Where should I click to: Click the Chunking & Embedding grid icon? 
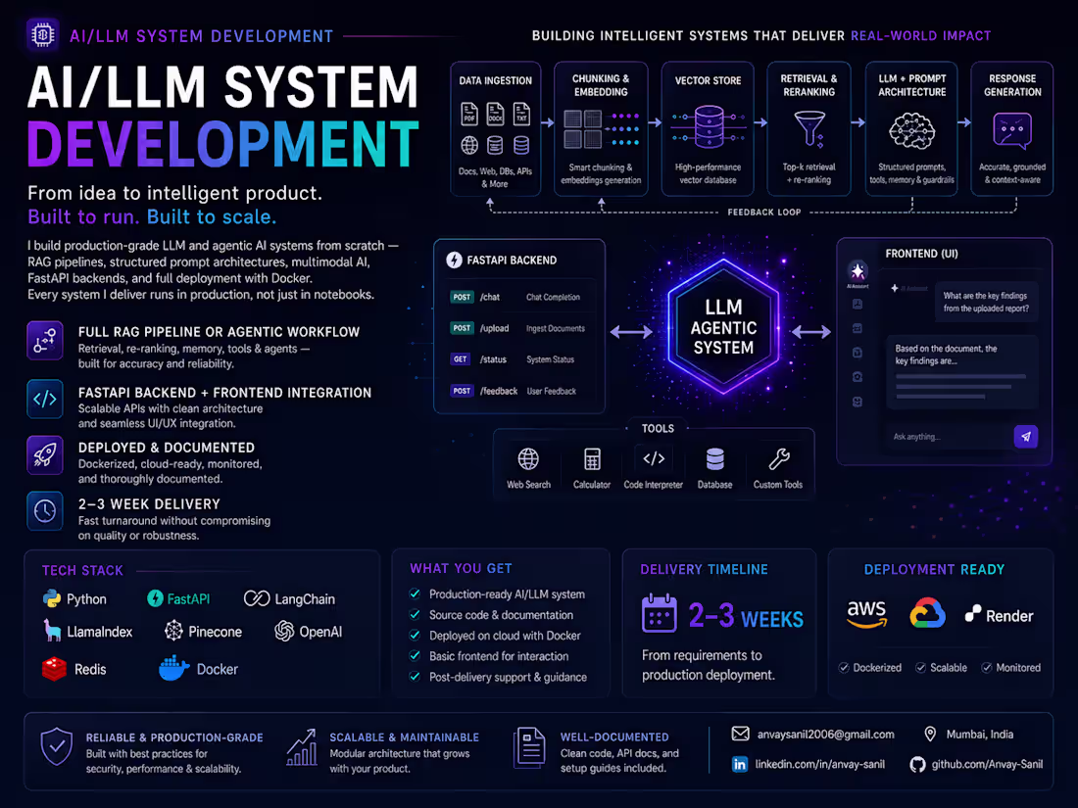[x=583, y=129]
